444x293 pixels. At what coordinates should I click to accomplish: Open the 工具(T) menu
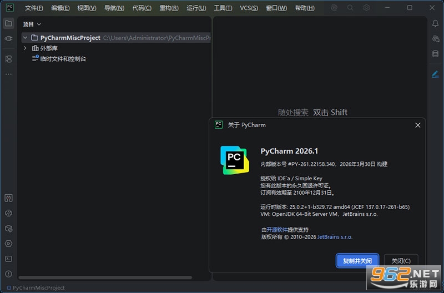click(223, 8)
